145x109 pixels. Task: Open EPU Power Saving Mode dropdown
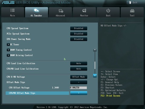(79, 39)
